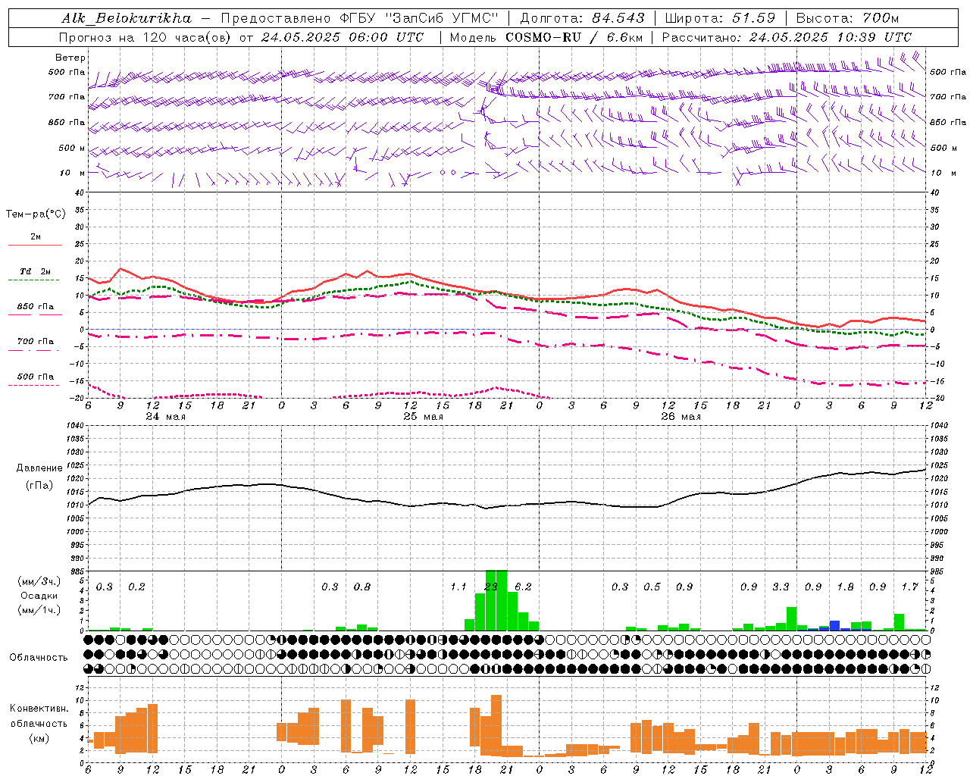Image resolution: width=970 pixels, height=776 pixels.
Task: Click the Осадки panel label
Action: 39,596
